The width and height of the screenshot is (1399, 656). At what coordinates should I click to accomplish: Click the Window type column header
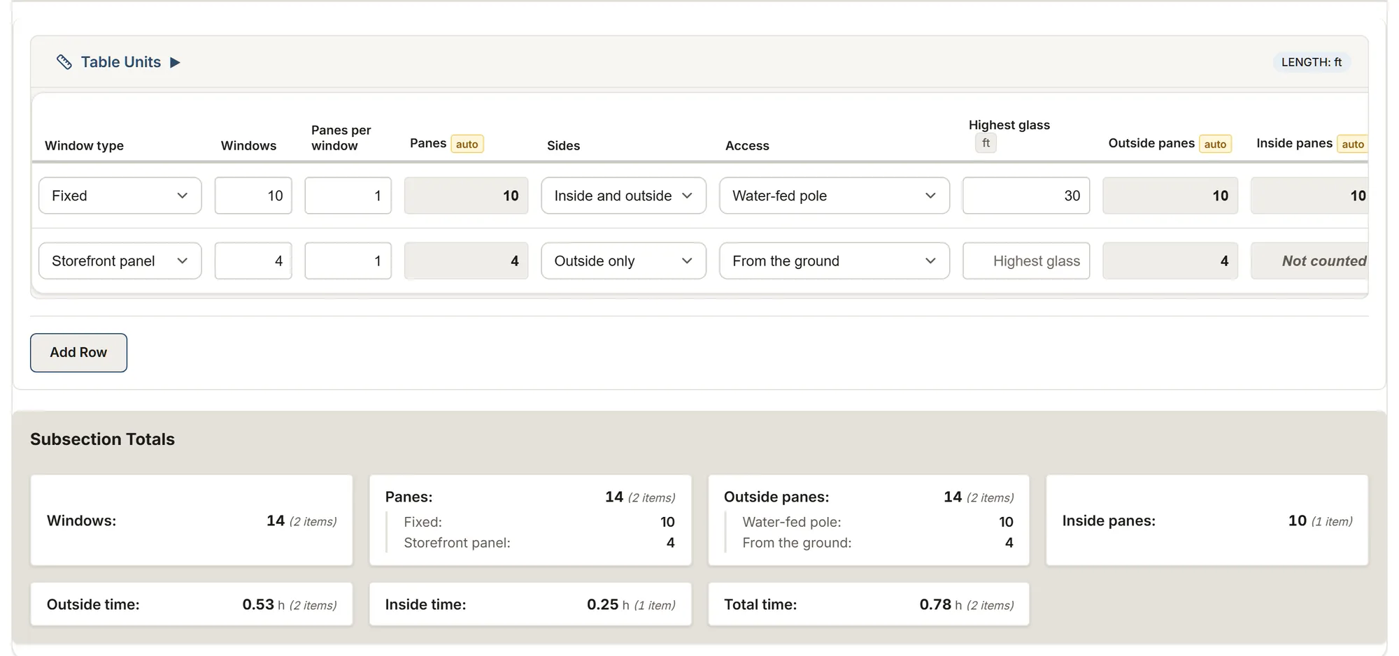84,145
